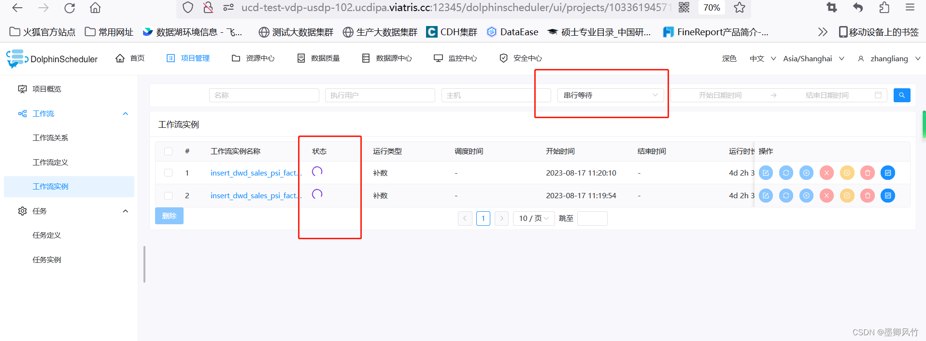Click the tracking protection shield icon
The image size is (926, 341).
[188, 7]
